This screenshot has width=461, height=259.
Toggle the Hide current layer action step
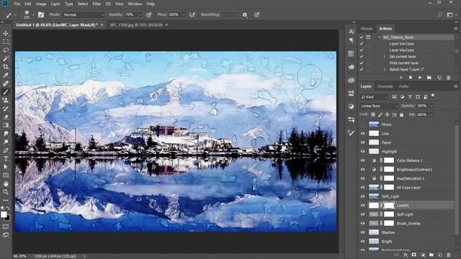click(362, 63)
